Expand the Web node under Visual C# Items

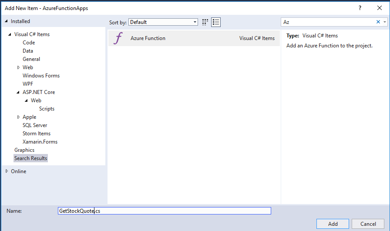point(18,67)
